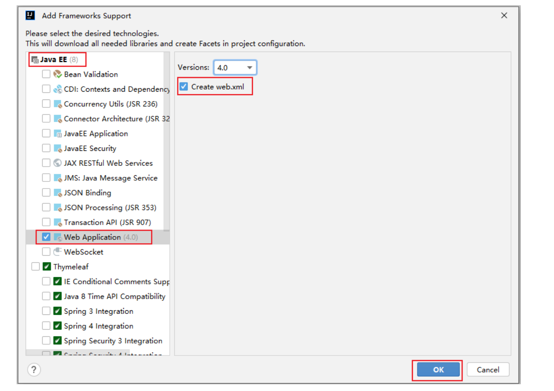The width and height of the screenshot is (554, 391).
Task: Click the Transaction API (JSR 907) icon
Action: click(58, 222)
